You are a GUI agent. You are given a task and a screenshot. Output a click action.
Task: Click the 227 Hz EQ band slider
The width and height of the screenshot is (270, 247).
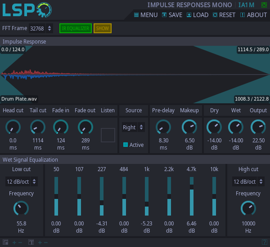coord(102,196)
